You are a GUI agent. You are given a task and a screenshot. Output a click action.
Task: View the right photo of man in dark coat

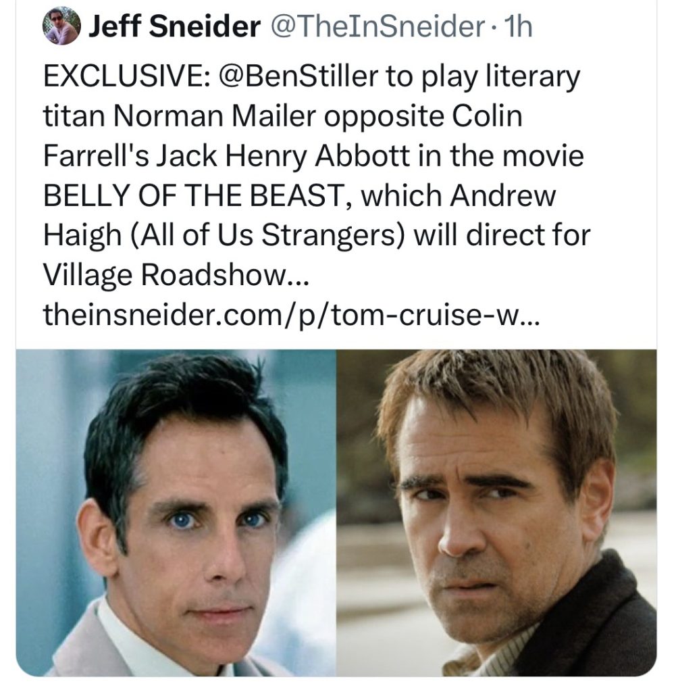(496, 513)
